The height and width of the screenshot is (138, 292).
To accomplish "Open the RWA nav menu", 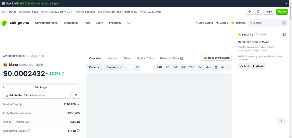I will [87, 23].
